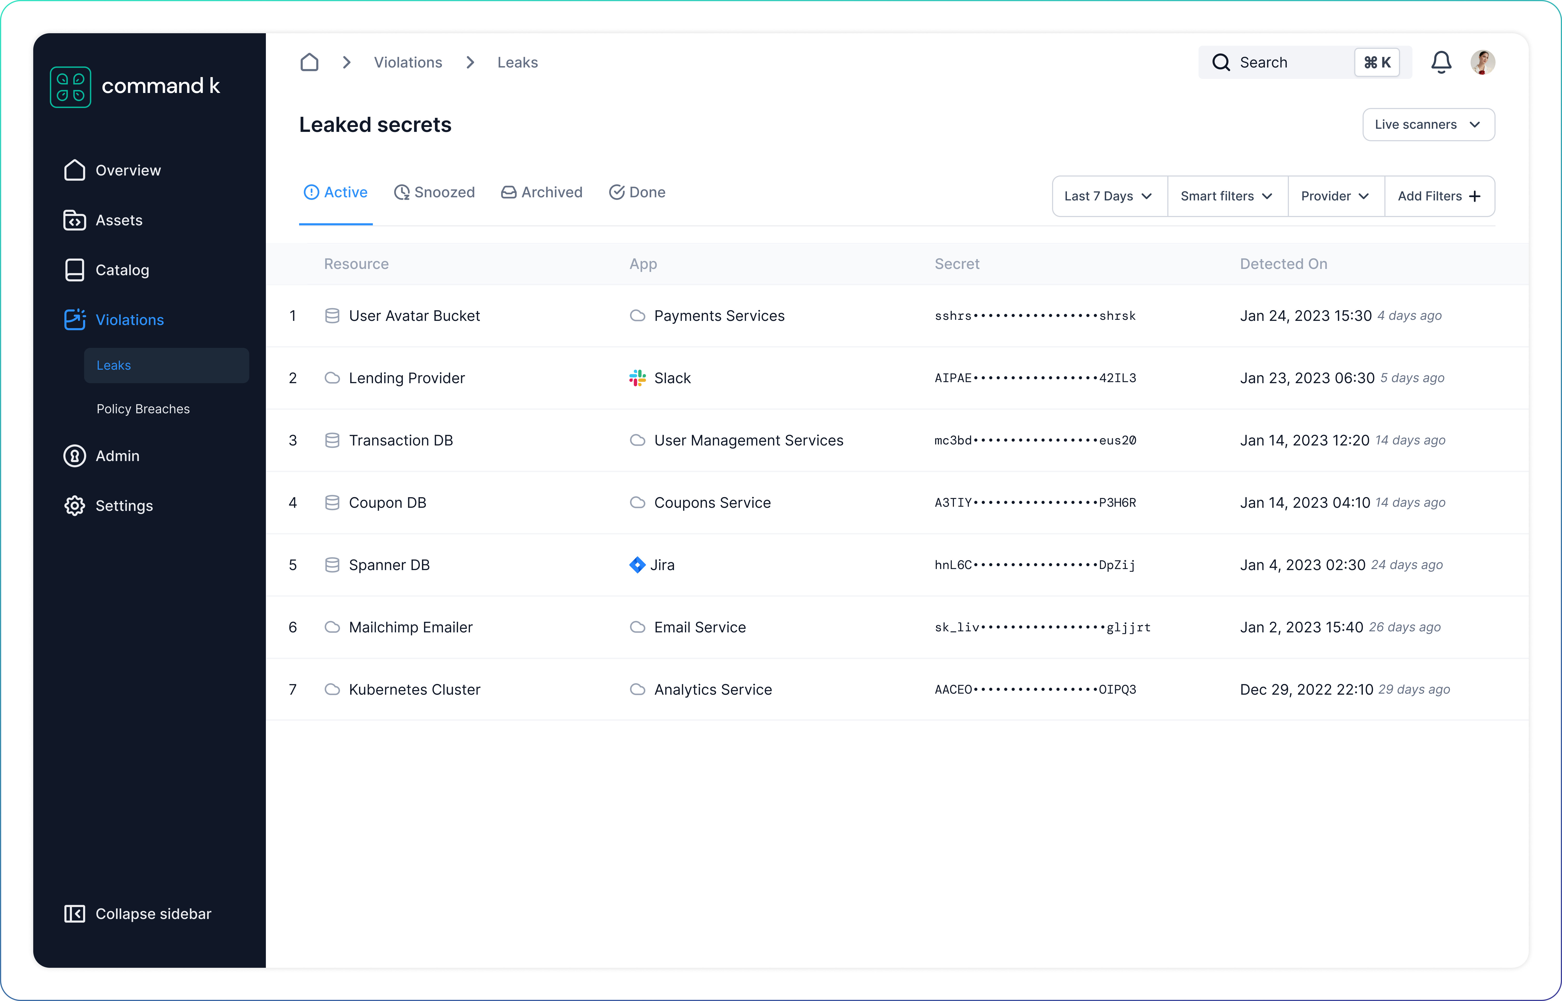Viewport: 1562px width, 1001px height.
Task: Select the Lending Provider resource
Action: (406, 378)
